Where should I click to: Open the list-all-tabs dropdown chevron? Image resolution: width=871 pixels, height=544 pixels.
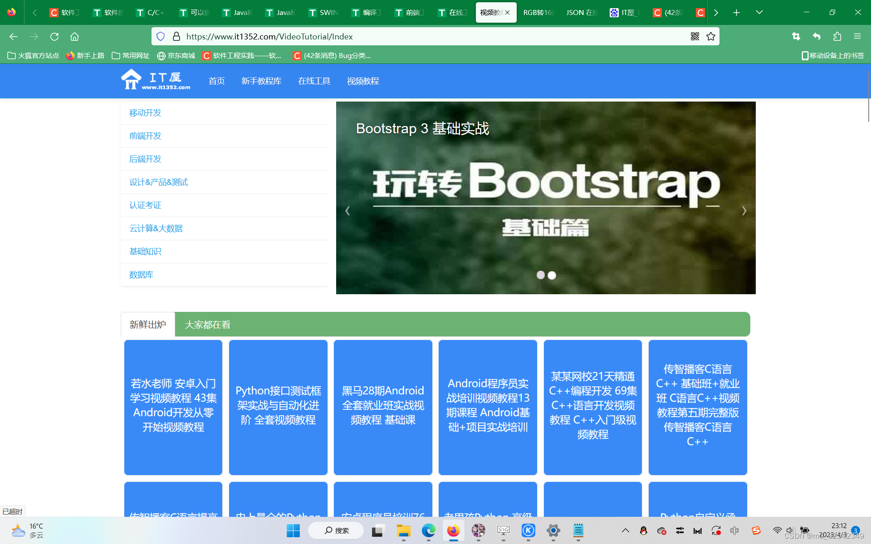[759, 12]
